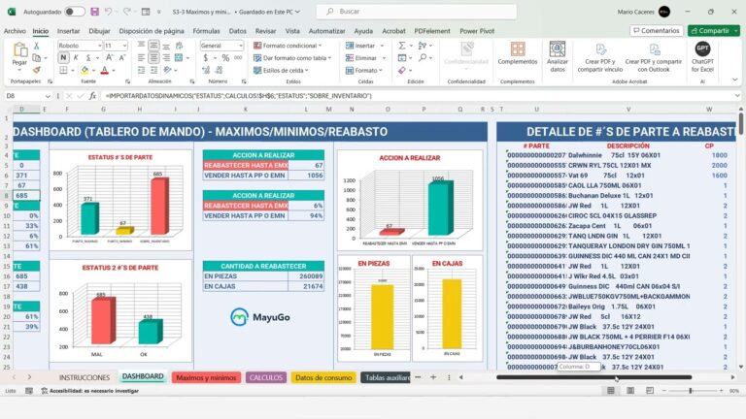Toggle align text left

[x=141, y=58]
